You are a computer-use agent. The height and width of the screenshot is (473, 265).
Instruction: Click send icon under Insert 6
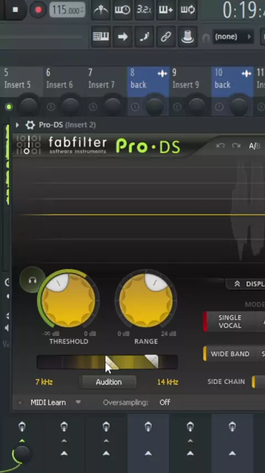(x=64, y=427)
